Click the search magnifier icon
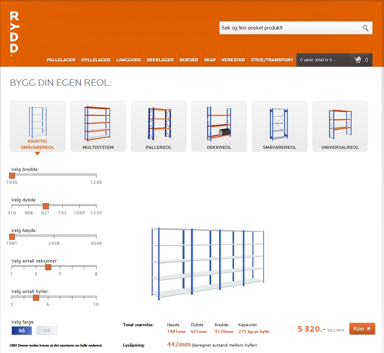This screenshot has height=353, width=384. tap(365, 28)
